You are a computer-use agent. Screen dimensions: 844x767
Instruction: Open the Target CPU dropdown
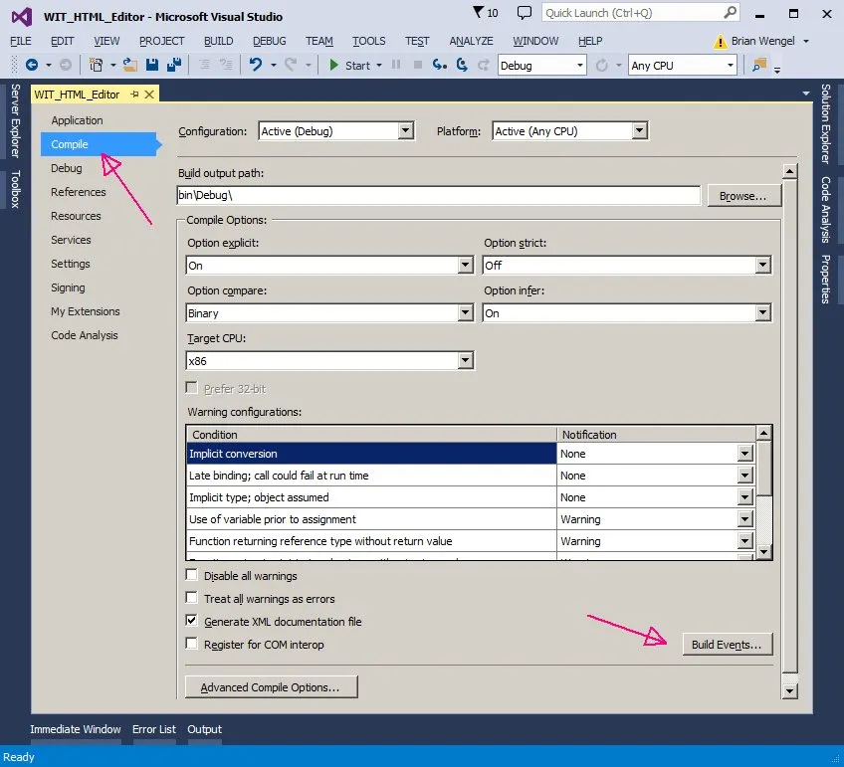pyautogui.click(x=465, y=361)
